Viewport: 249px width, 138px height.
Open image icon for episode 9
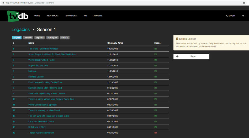coord(156,93)
